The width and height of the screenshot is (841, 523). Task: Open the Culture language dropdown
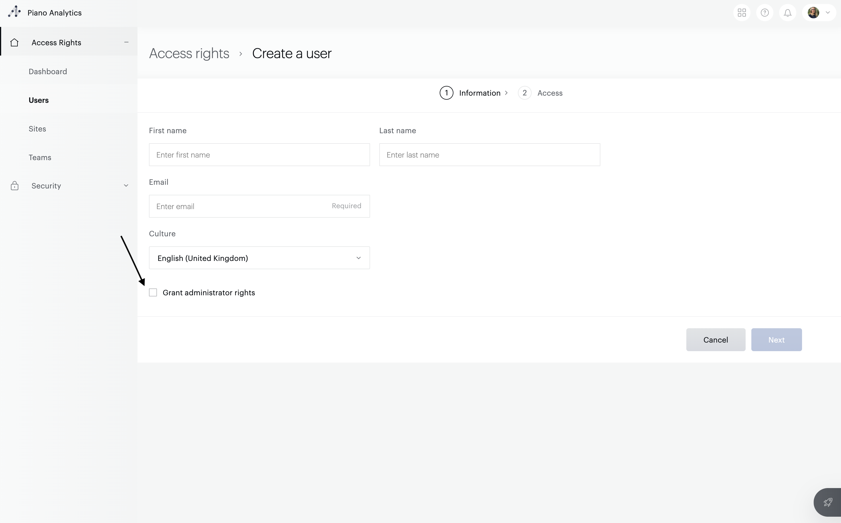(259, 258)
